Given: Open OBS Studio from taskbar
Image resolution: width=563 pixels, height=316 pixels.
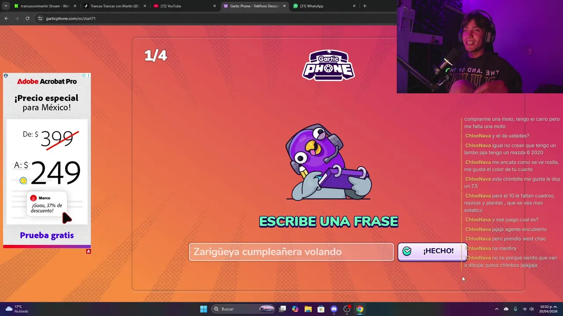Looking at the screenshot, I should point(347,309).
